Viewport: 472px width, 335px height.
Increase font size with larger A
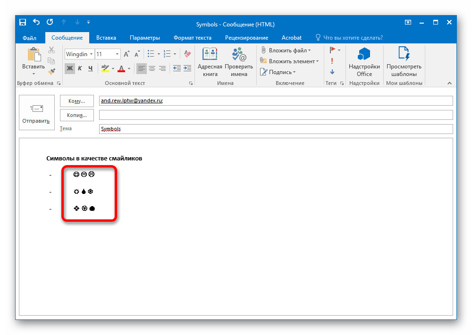[x=126, y=54]
